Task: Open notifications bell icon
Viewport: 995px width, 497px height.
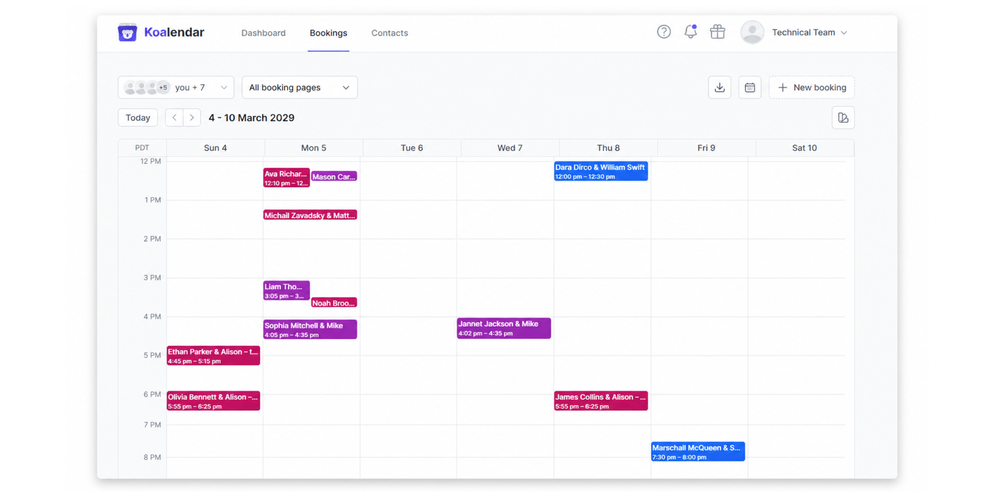Action: click(691, 32)
